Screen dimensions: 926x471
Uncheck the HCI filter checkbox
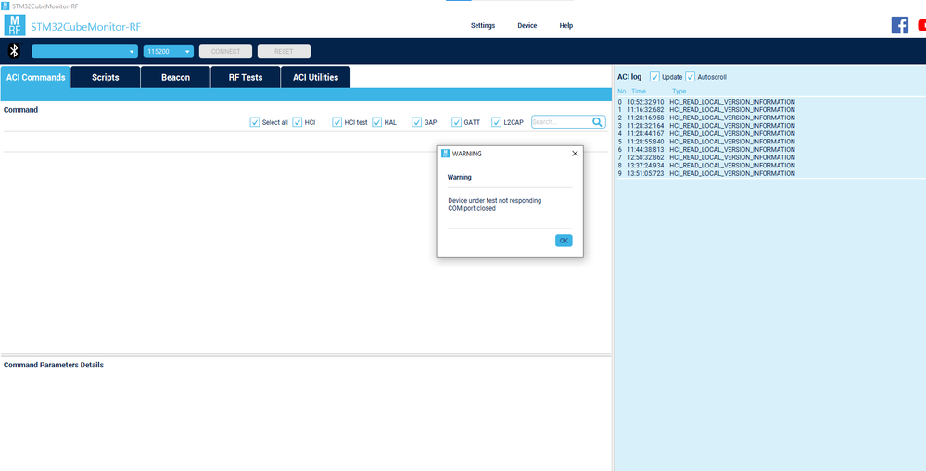(297, 122)
